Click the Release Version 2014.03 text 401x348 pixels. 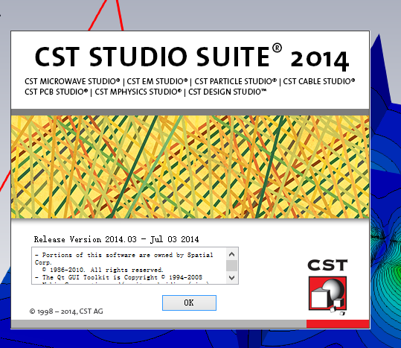116,239
